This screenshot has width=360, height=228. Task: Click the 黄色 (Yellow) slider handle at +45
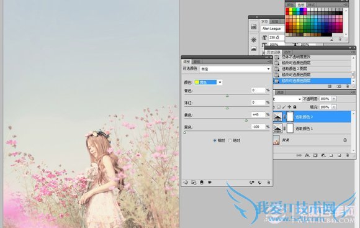pyautogui.click(x=246, y=120)
